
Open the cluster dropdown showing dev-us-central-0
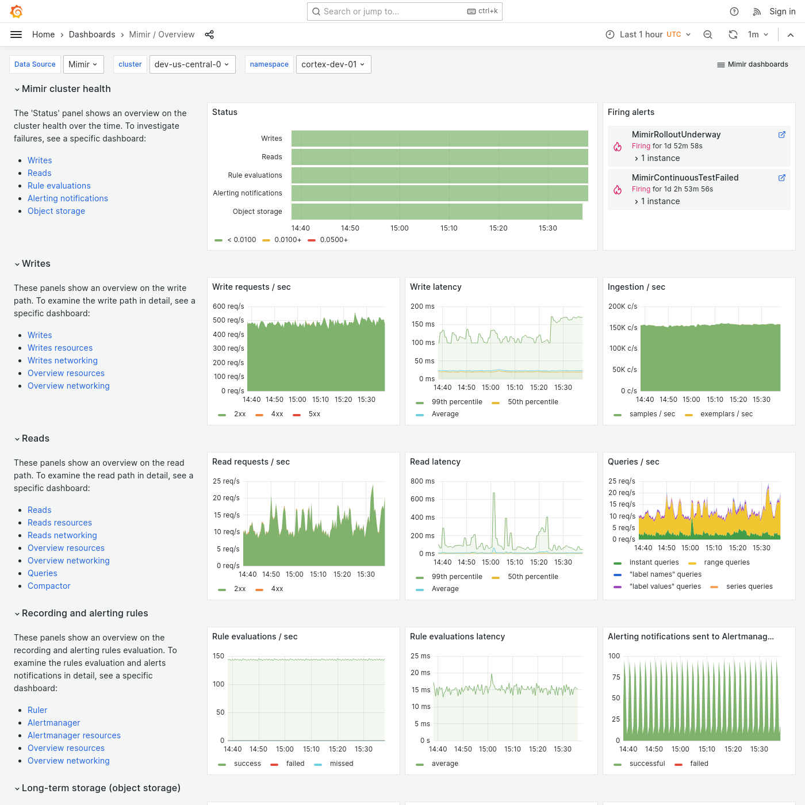coord(192,64)
